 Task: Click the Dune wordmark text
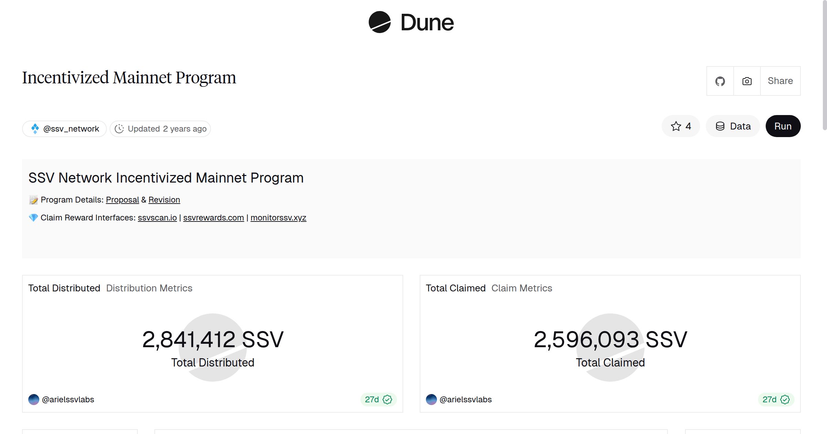click(427, 22)
